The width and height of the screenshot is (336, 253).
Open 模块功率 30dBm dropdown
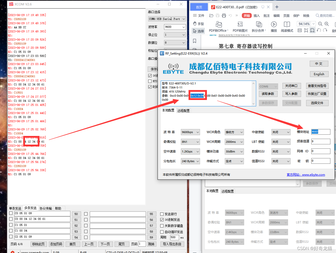pyautogui.click(x=234, y=151)
